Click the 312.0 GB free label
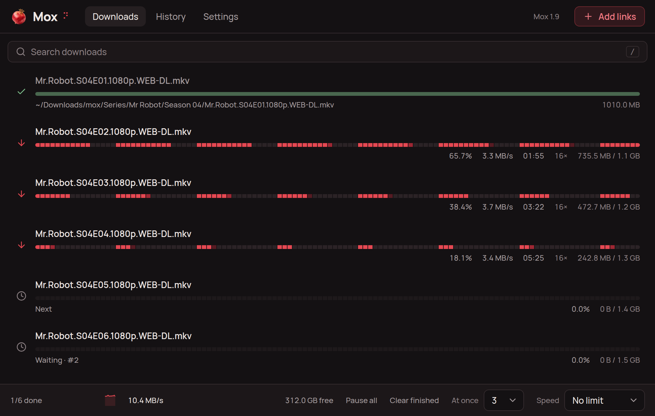This screenshot has height=416, width=655. tap(309, 400)
